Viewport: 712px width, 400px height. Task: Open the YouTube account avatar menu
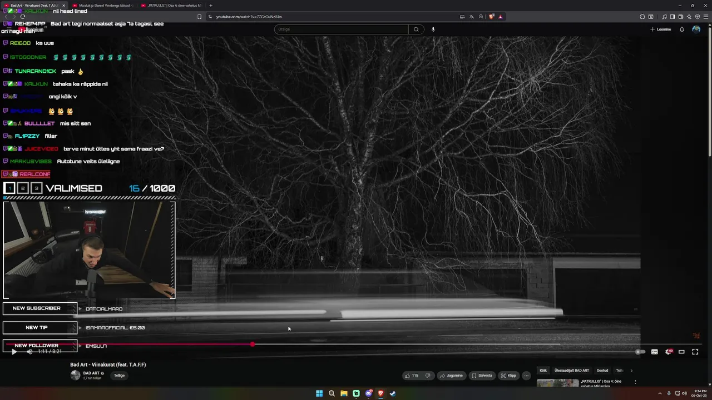coord(696,29)
